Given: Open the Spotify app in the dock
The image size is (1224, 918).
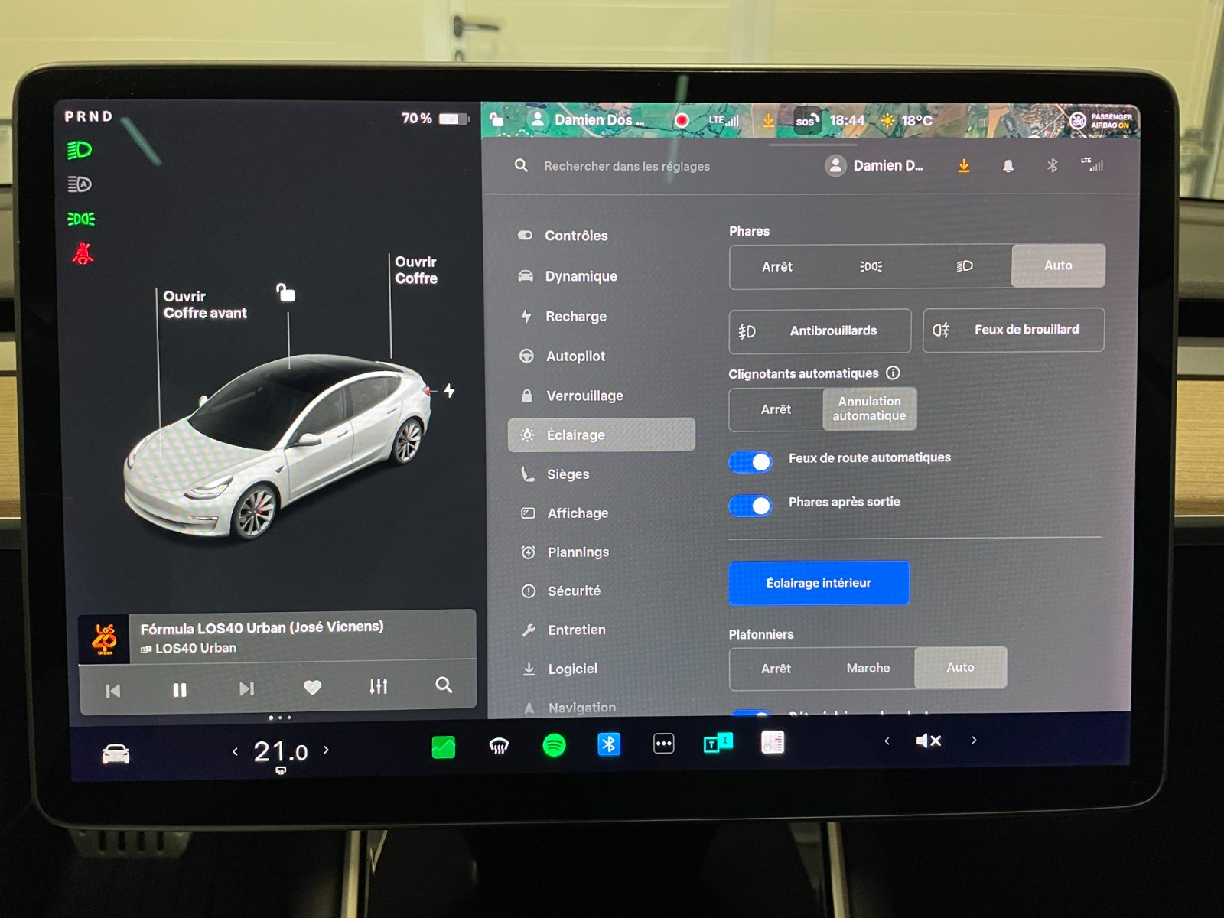Looking at the screenshot, I should point(554,745).
